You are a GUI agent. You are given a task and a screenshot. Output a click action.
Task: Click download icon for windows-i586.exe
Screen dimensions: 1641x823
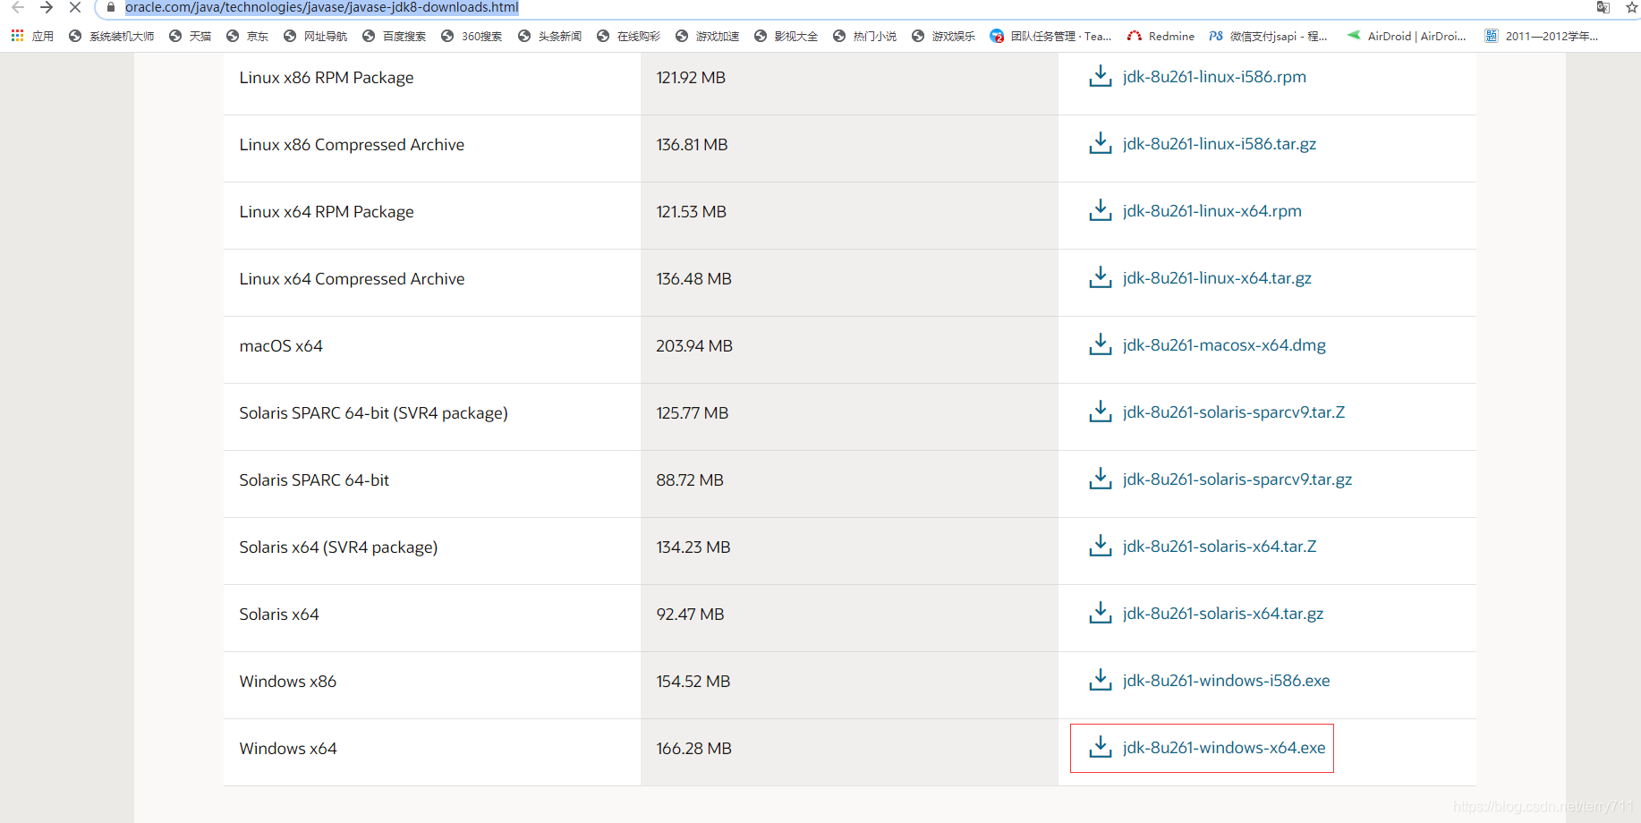[1101, 680]
